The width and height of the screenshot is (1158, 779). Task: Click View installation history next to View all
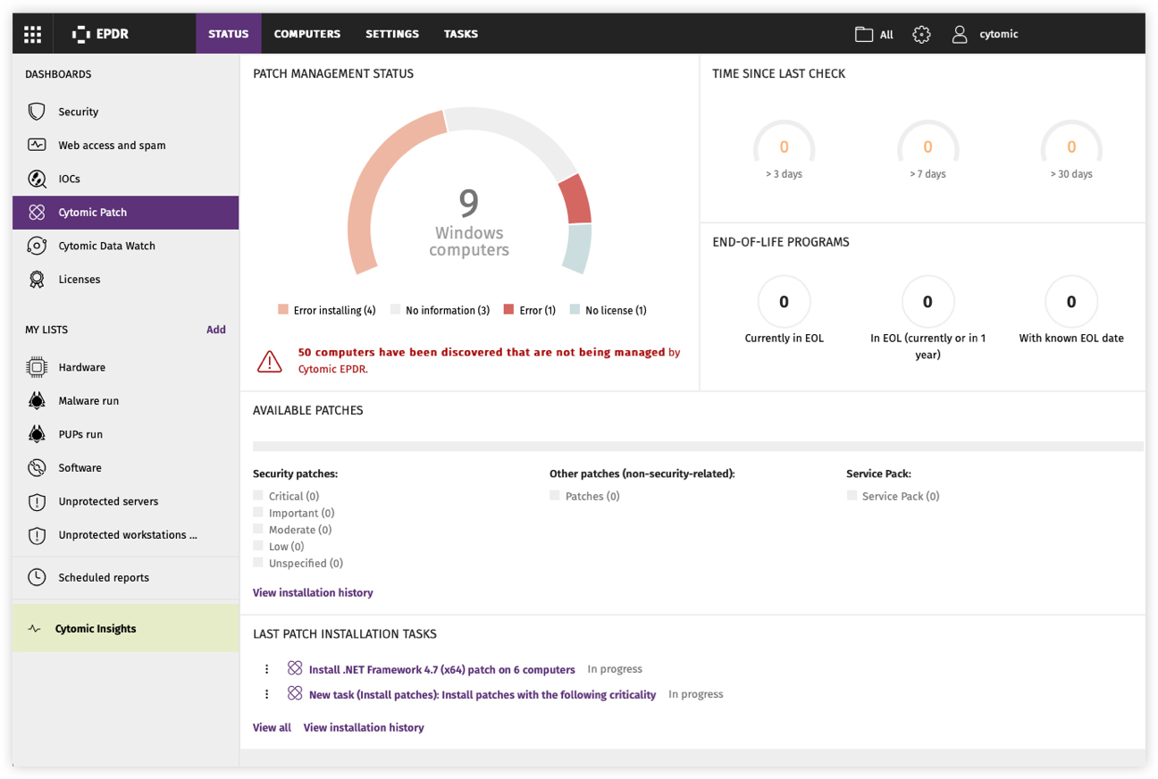coord(364,727)
